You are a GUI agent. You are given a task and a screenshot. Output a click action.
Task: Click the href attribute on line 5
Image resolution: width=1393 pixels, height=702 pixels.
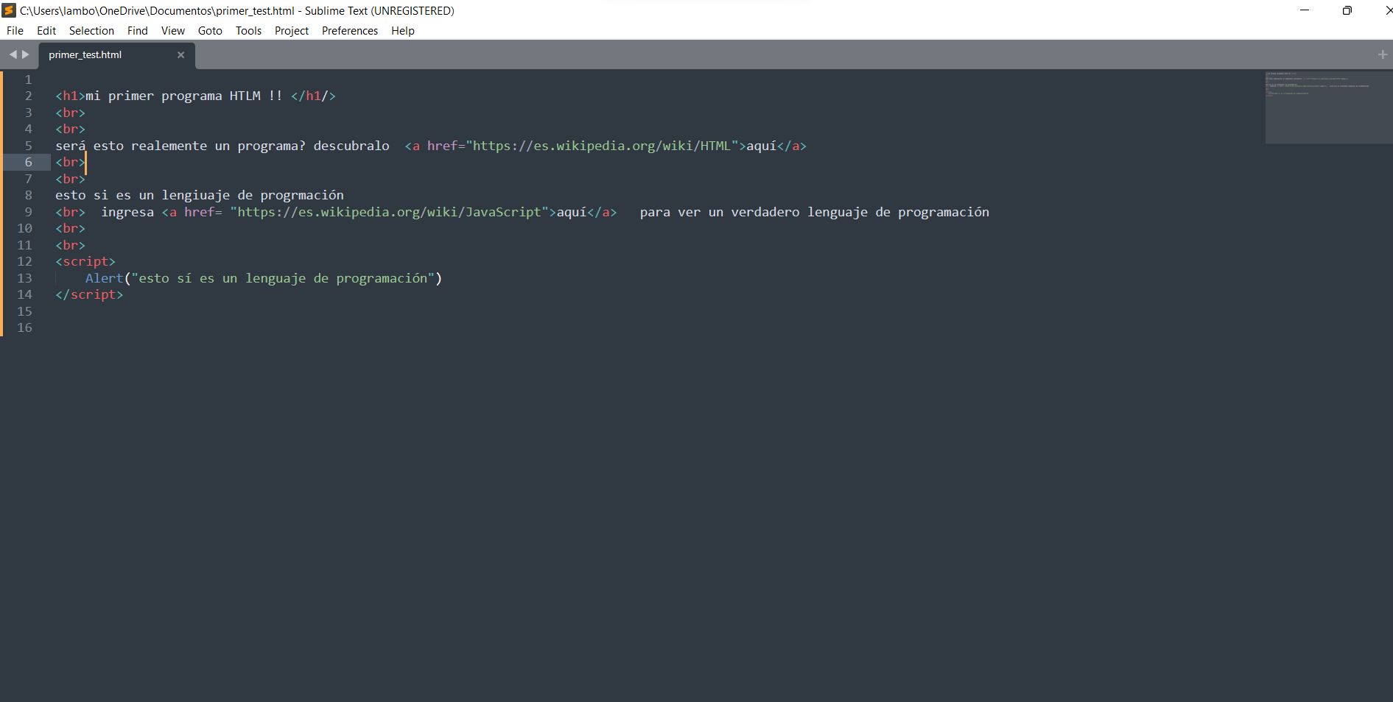coord(442,146)
